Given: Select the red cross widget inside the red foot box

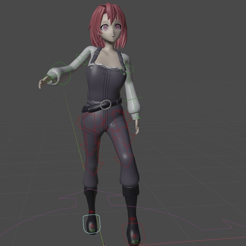Looking at the screenshot, I should pos(135,236).
